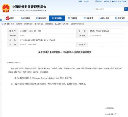
Task: Select the 文号 header cell
Action: [13, 44]
